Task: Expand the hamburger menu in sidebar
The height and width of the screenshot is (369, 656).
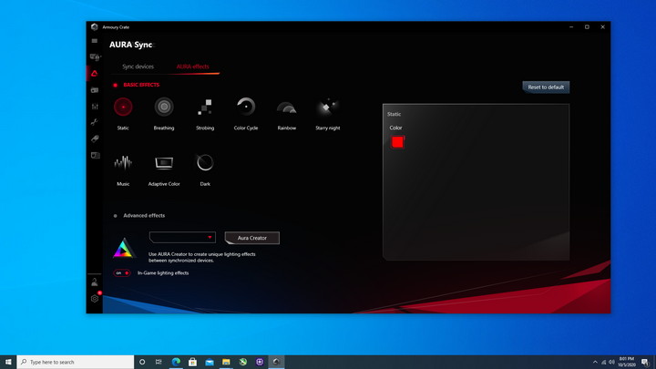Action: (95, 41)
